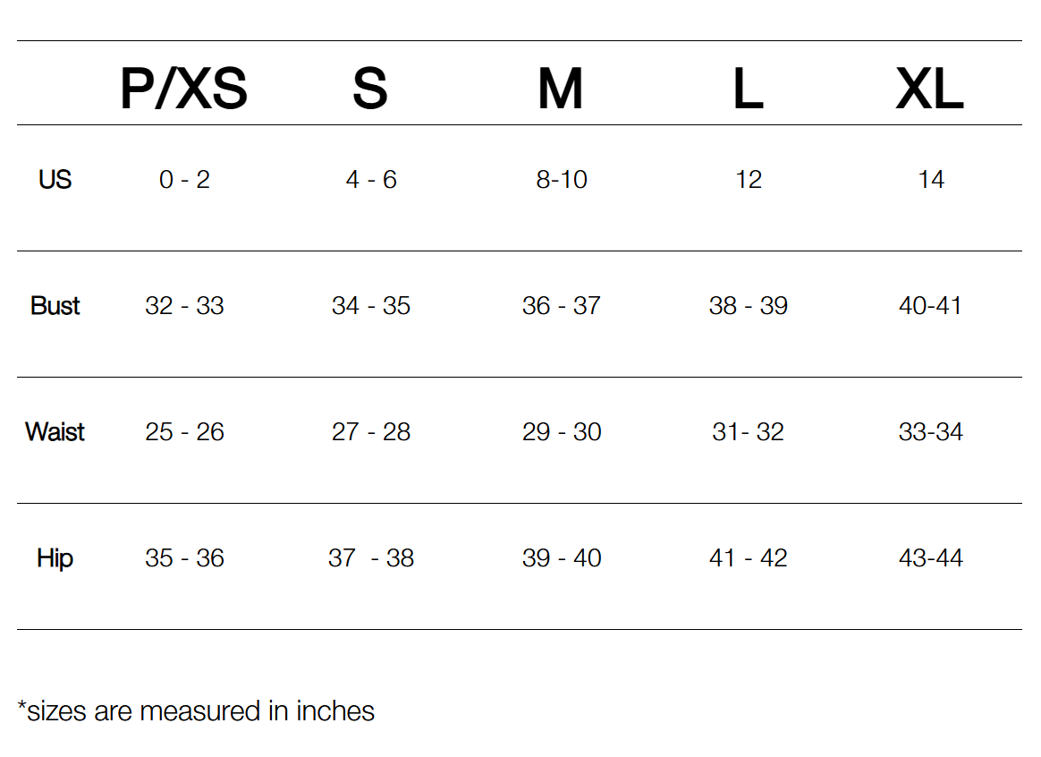Select the S size column header
1041x757 pixels.
(370, 89)
